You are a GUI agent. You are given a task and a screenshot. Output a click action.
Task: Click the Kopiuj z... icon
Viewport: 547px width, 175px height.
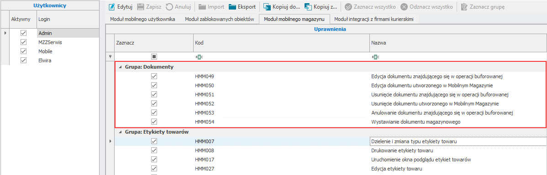click(x=308, y=7)
